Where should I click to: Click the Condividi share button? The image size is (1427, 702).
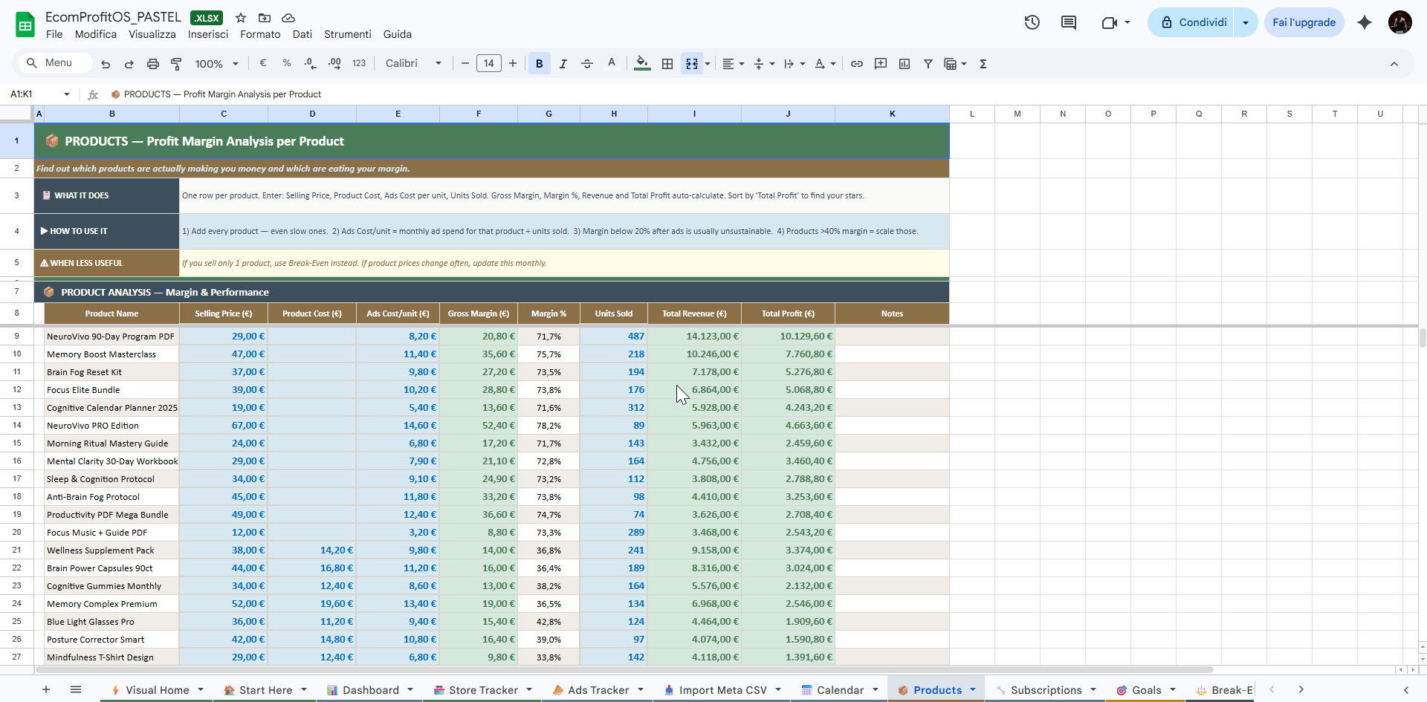[x=1193, y=22]
